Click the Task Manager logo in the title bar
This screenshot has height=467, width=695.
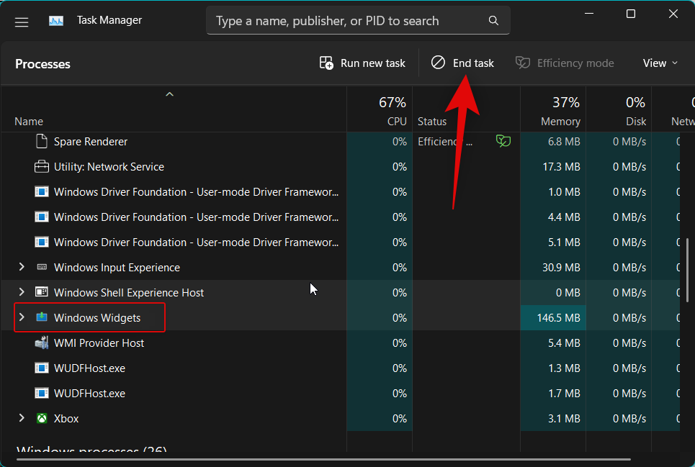[x=56, y=20]
